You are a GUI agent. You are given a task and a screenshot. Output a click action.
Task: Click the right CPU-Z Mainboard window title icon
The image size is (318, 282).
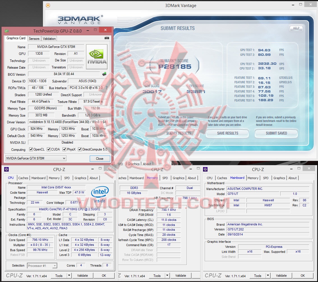point(205,169)
